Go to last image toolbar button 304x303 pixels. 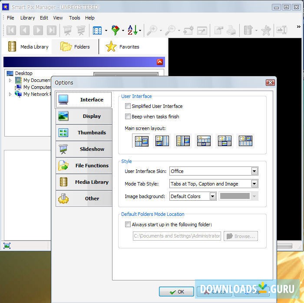pos(52,30)
